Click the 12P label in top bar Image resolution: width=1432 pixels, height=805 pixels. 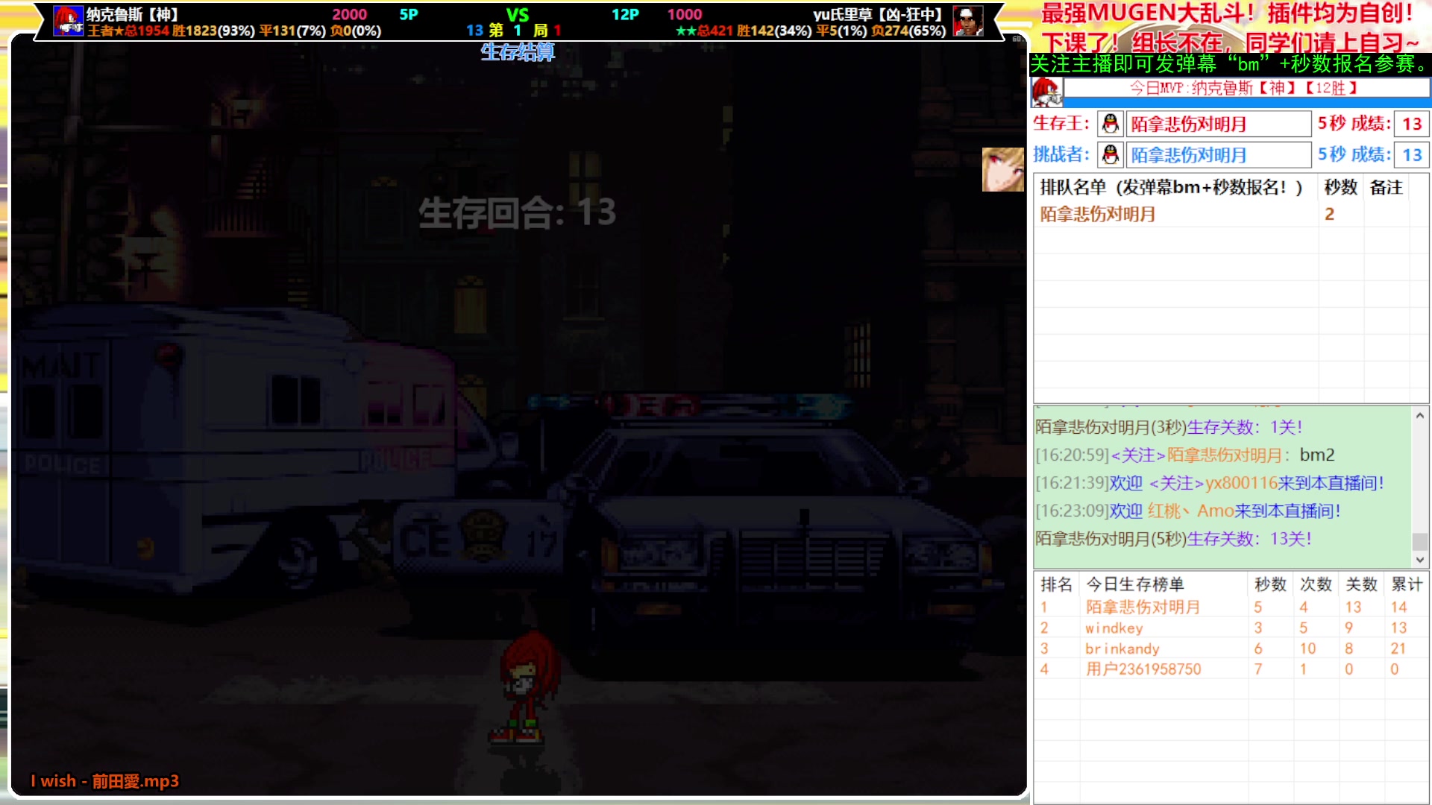point(625,14)
